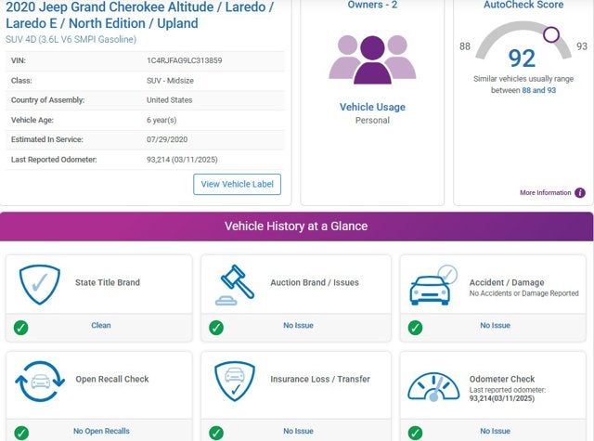Click the United States assembly value
Viewport: 594px width, 441px height.
pyautogui.click(x=169, y=100)
